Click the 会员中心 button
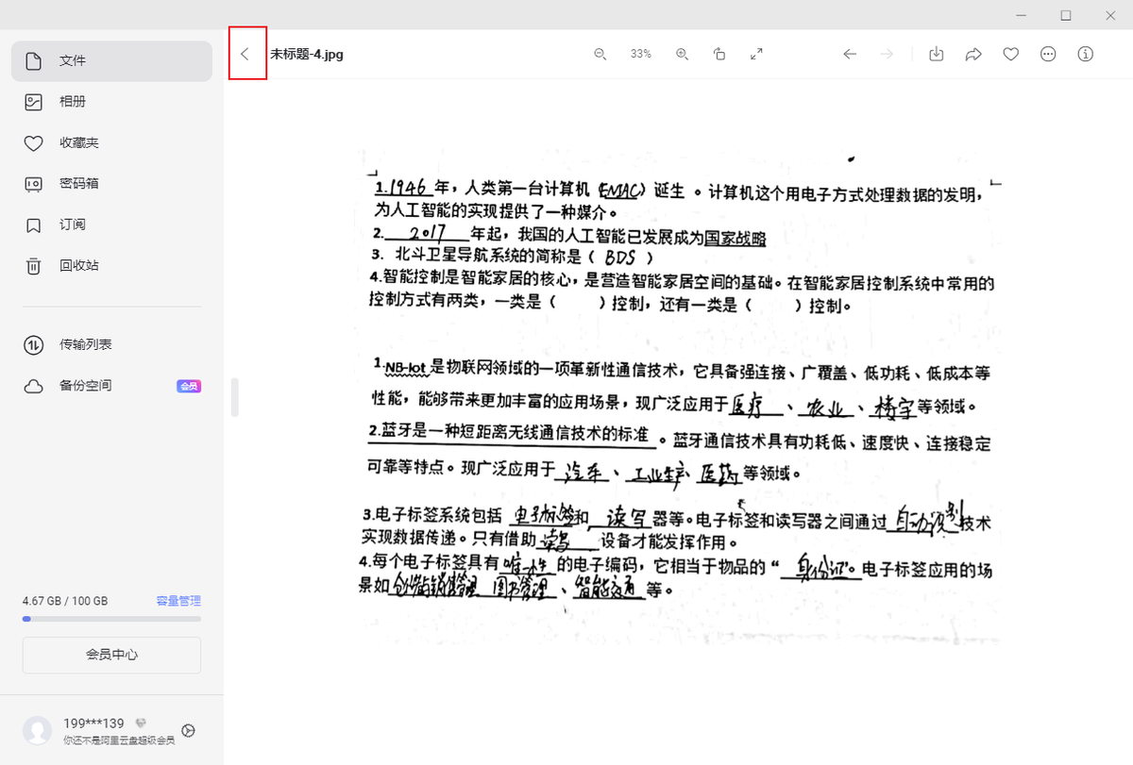The height and width of the screenshot is (765, 1133). (111, 655)
